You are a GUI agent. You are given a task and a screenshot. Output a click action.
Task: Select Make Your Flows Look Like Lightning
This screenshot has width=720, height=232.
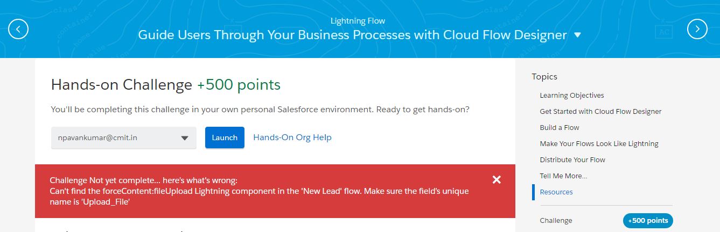coord(599,144)
